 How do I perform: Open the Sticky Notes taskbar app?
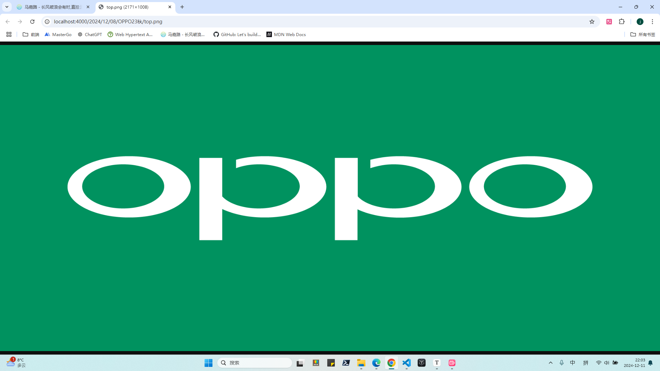pos(331,363)
